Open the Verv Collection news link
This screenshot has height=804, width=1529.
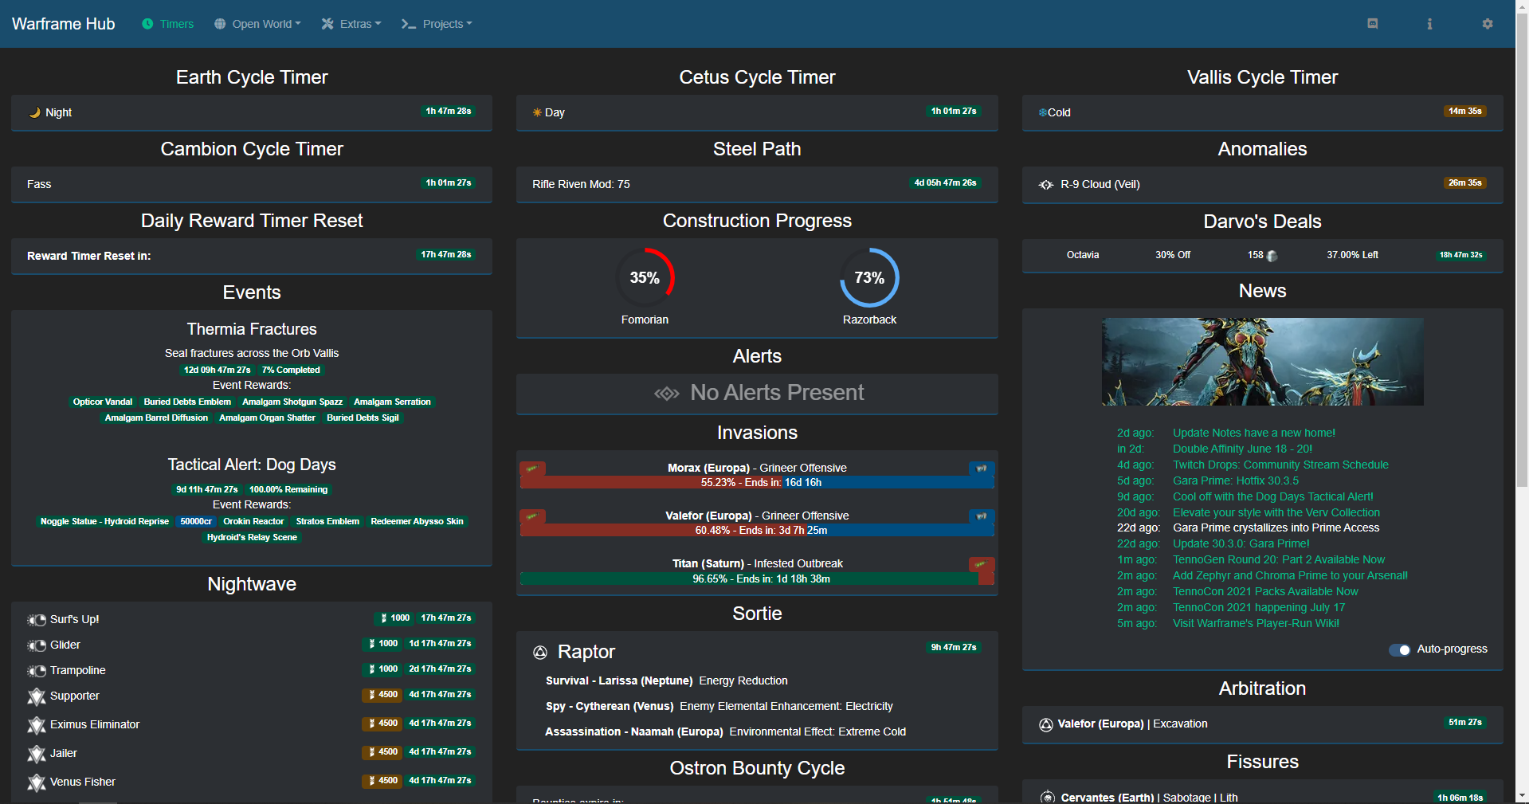[x=1276, y=513]
